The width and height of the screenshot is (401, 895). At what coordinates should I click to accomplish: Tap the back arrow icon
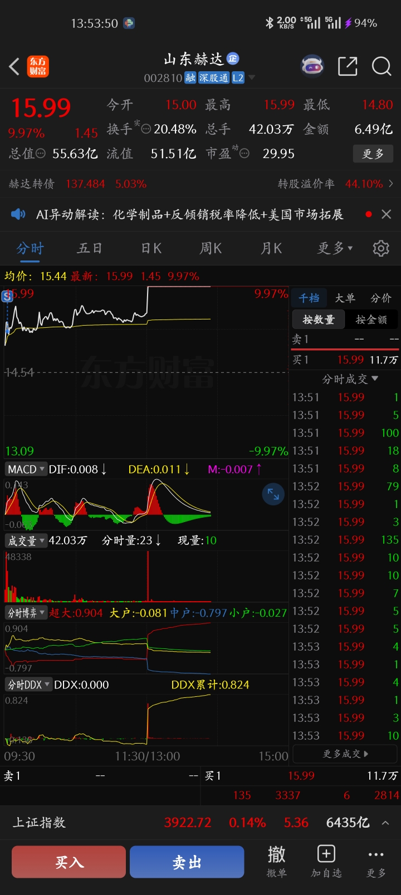click(x=14, y=67)
